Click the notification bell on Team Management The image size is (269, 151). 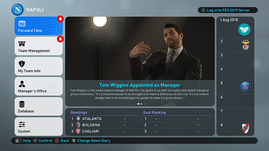click(x=60, y=39)
